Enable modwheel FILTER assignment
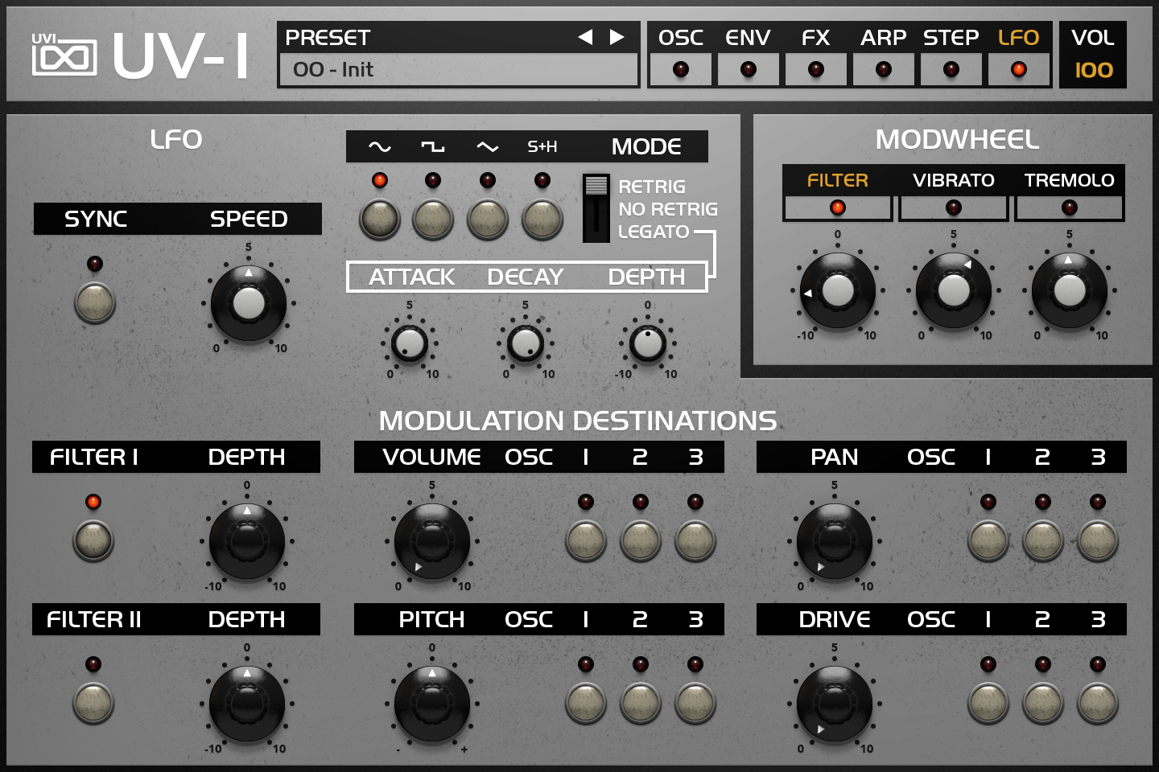 pos(838,207)
